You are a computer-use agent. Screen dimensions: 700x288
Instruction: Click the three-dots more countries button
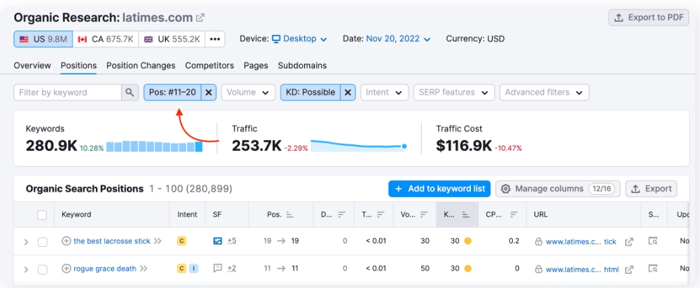click(215, 39)
